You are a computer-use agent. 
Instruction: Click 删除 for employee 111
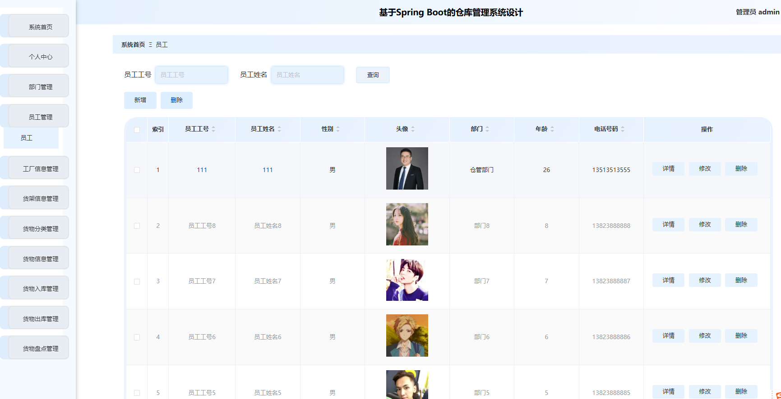741,168
